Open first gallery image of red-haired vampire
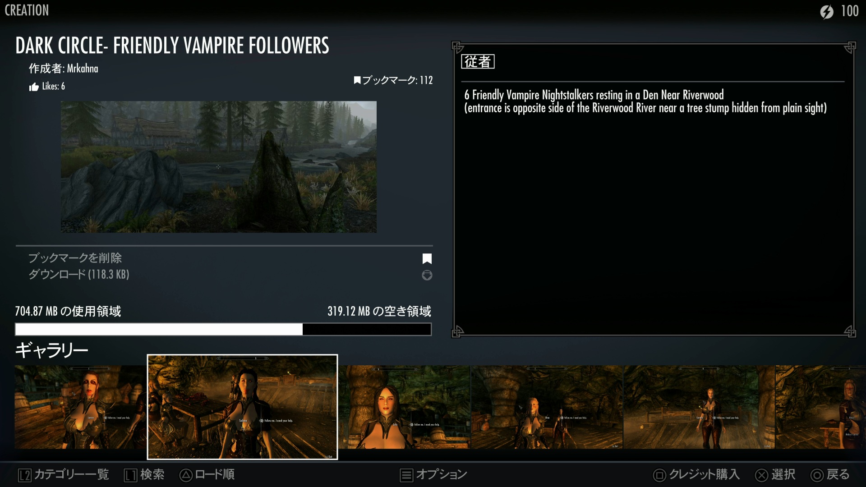Screen dimensions: 866x487 coord(81,407)
